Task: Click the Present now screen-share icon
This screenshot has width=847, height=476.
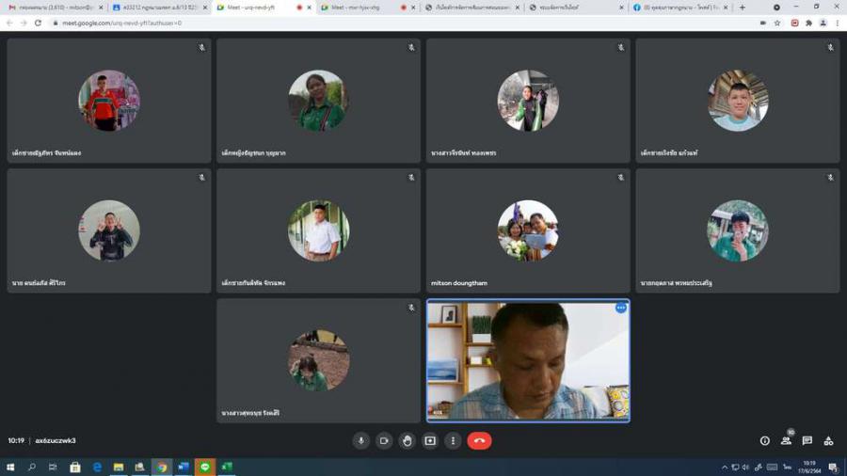Action: coord(430,440)
